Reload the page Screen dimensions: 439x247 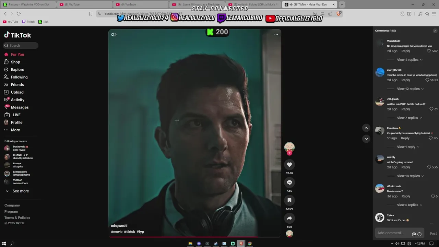tap(19, 14)
